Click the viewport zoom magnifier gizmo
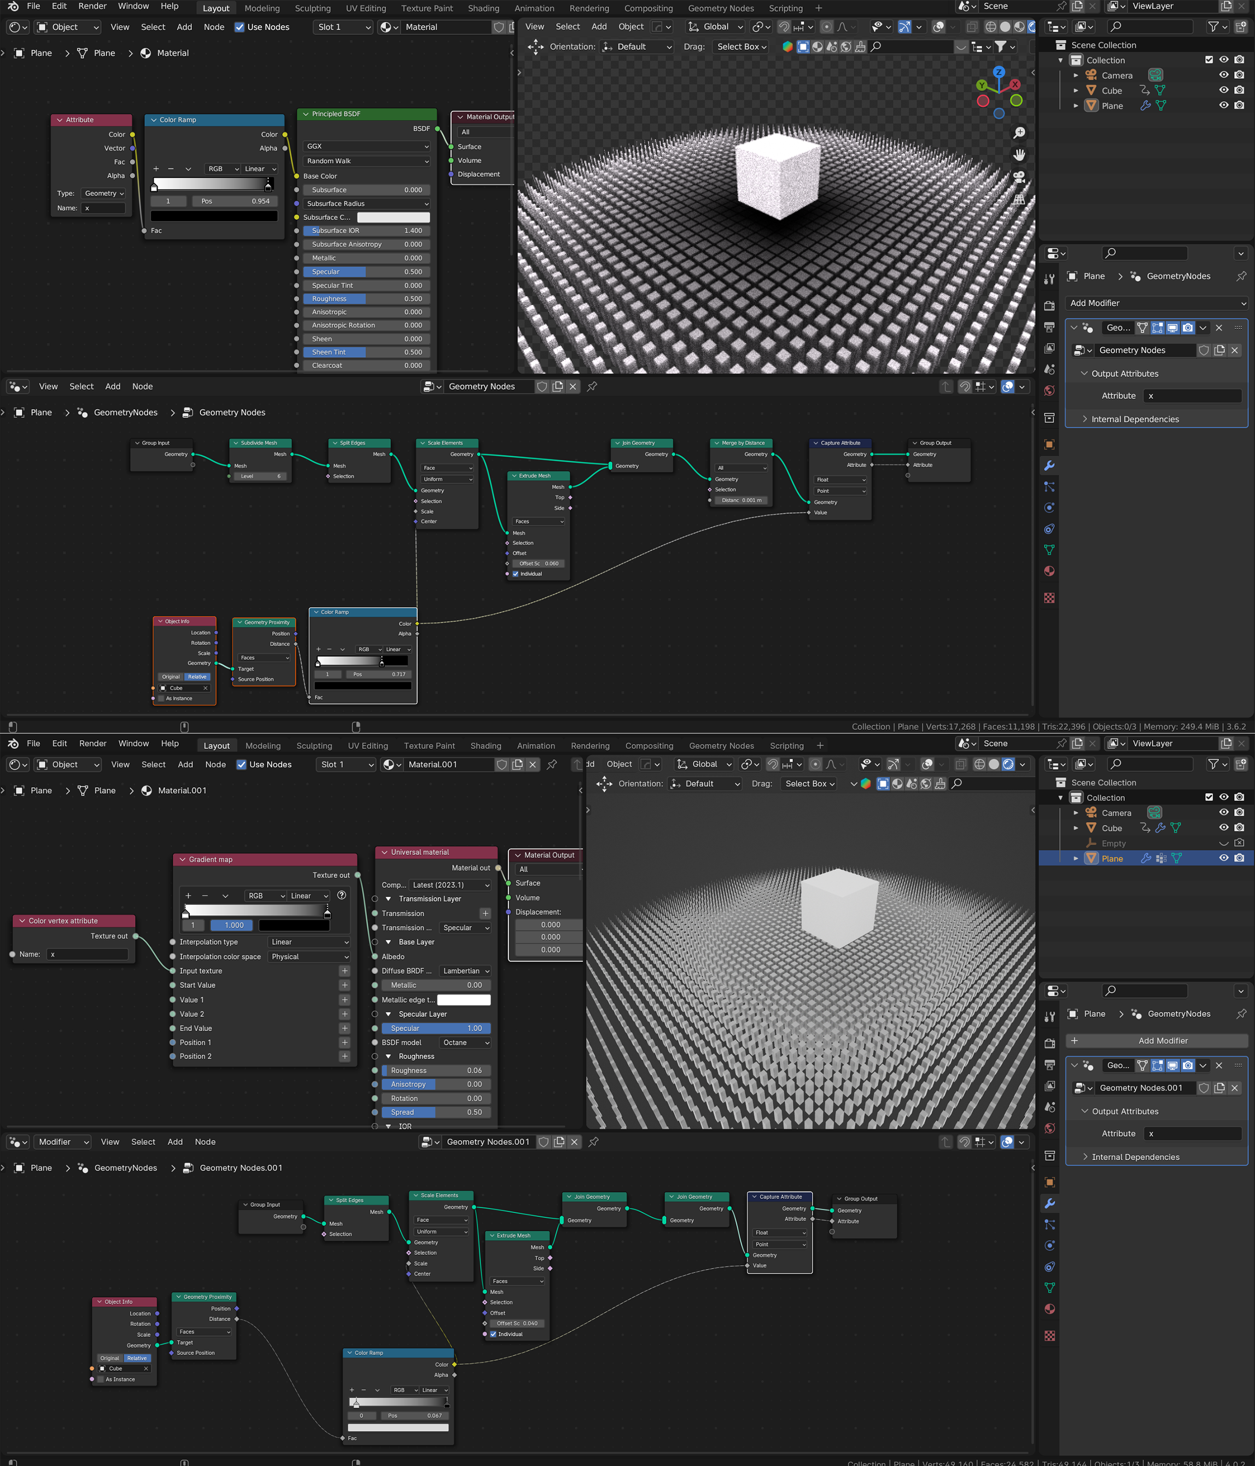The height and width of the screenshot is (1466, 1255). [x=1019, y=133]
